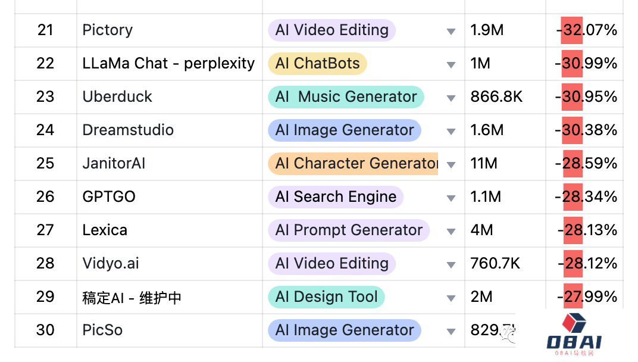Click rank number "25"
This screenshot has width=638, height=362.
[x=45, y=164]
